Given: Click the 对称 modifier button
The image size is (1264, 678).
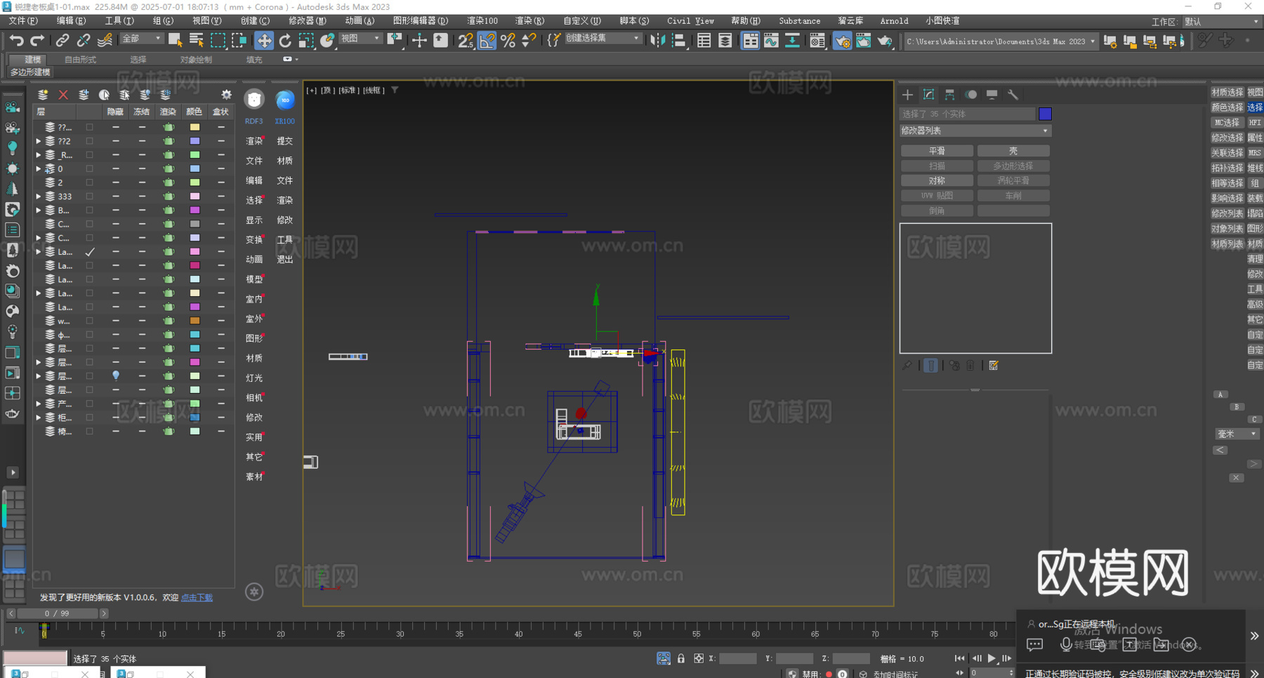Looking at the screenshot, I should [x=937, y=180].
